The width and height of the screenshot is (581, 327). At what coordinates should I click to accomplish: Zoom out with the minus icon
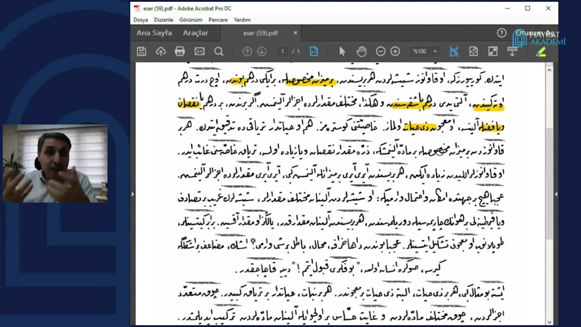(x=381, y=51)
